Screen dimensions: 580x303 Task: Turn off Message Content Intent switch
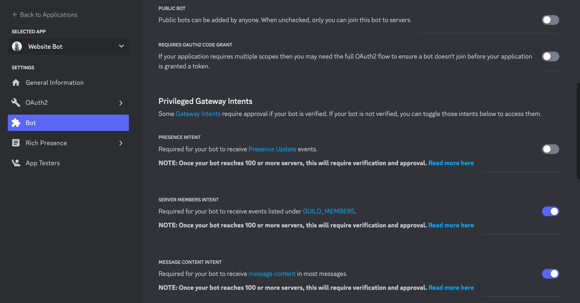coord(550,274)
